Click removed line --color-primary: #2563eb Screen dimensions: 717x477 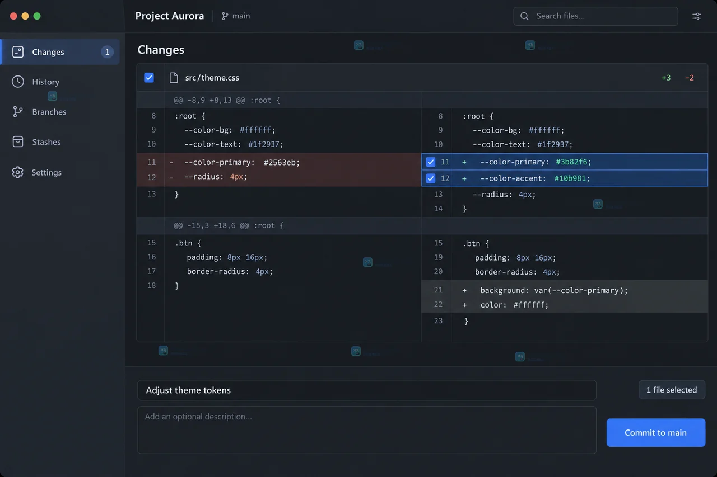(279, 162)
